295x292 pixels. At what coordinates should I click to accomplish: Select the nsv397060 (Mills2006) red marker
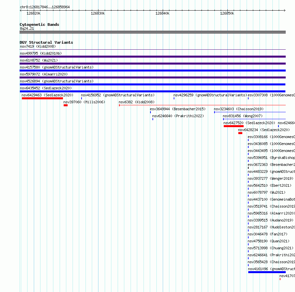point(66,105)
